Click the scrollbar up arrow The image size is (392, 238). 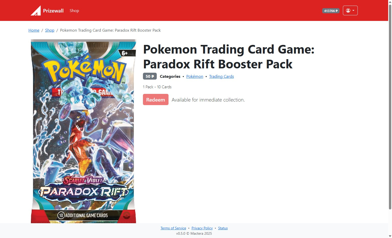coord(390,2)
